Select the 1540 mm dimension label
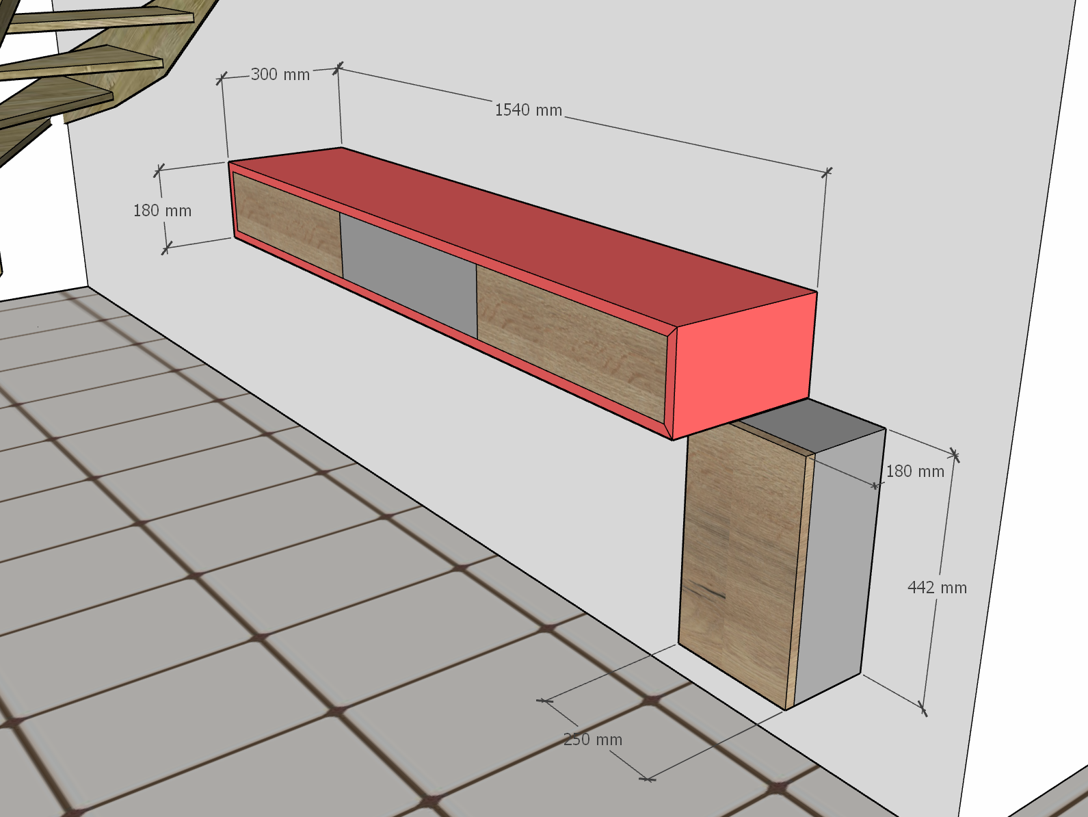This screenshot has width=1088, height=817. (528, 110)
